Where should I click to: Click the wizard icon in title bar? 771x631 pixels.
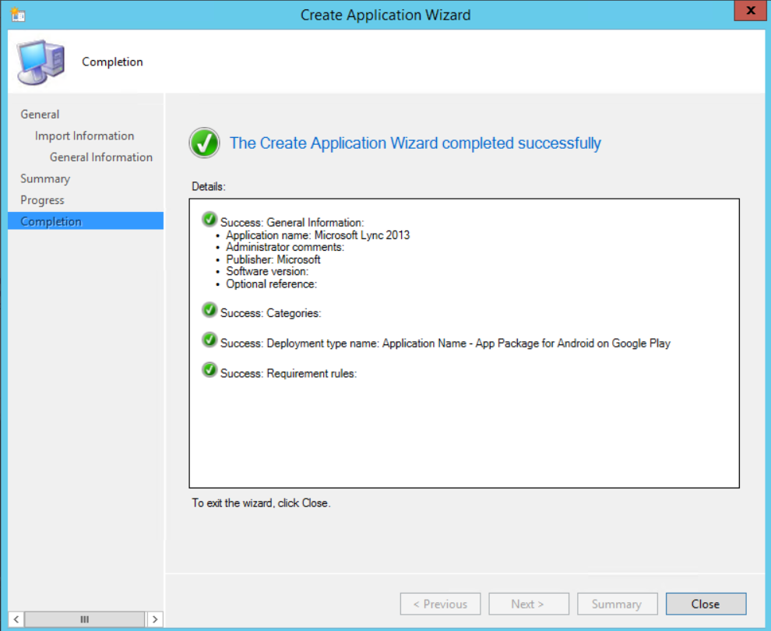[x=18, y=14]
